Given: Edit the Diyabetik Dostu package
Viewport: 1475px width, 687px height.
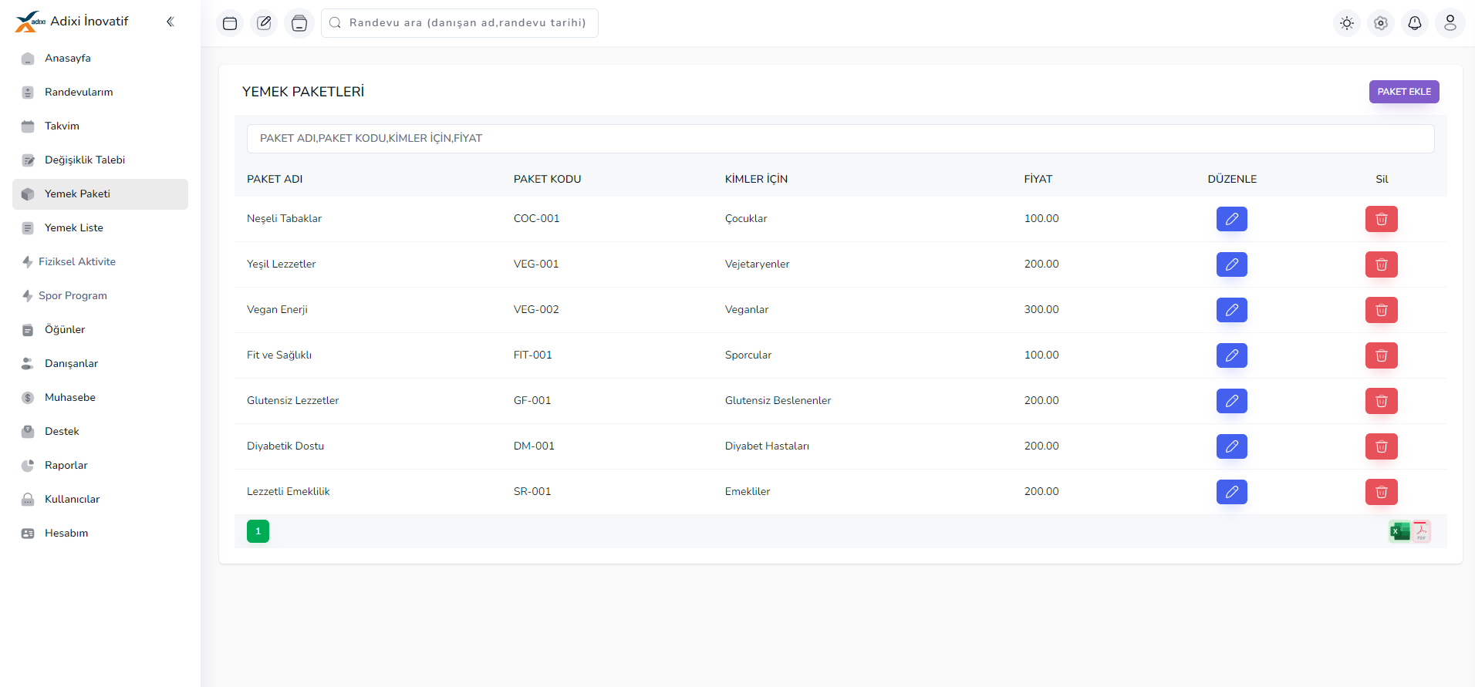Looking at the screenshot, I should 1232,446.
